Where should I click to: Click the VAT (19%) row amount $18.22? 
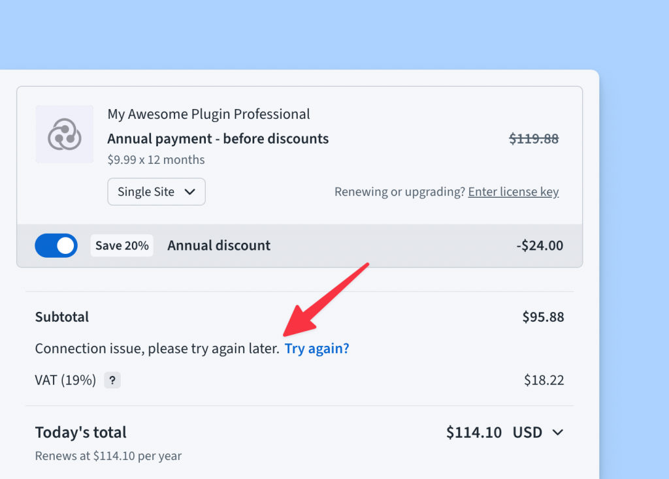pos(544,380)
